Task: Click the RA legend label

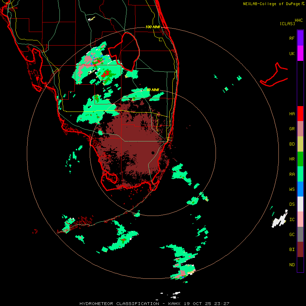Action: pos(292,174)
